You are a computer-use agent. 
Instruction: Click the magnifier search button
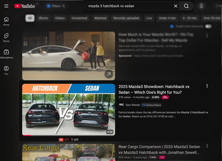tap(186, 6)
